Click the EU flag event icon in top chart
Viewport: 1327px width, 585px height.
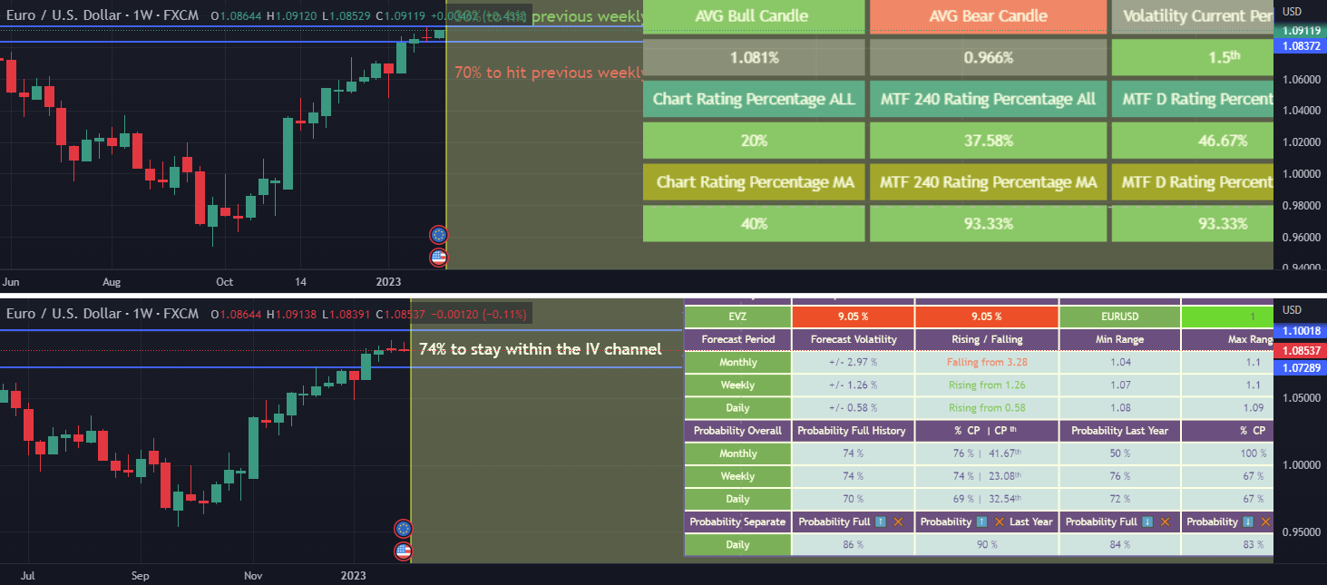(439, 235)
